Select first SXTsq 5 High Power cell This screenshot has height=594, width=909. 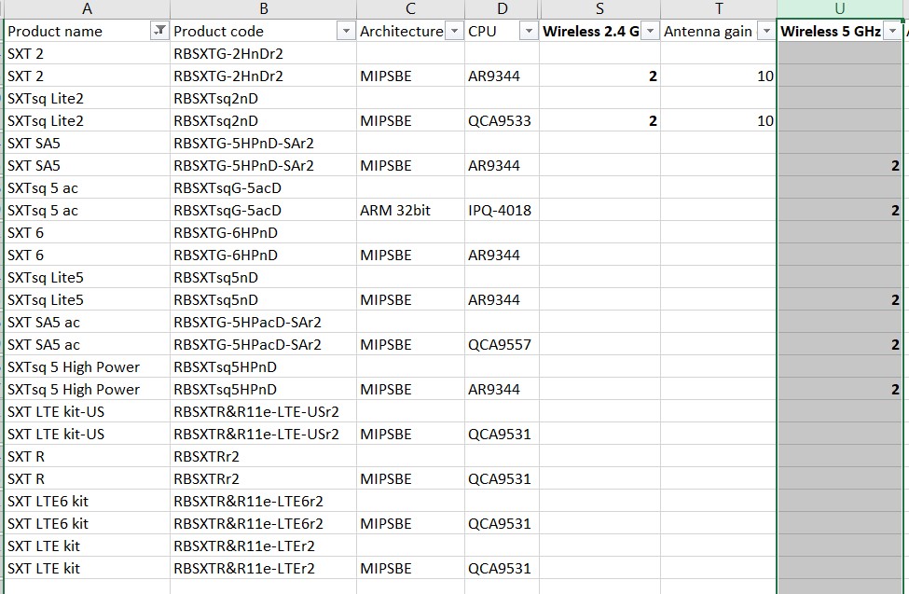click(x=87, y=367)
